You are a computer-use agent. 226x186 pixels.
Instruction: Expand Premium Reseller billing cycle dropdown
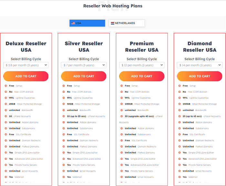(142, 65)
